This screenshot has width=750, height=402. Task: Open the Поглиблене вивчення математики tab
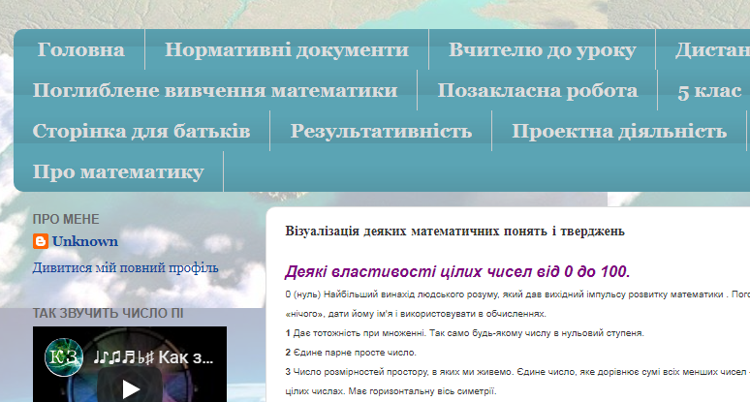point(215,90)
